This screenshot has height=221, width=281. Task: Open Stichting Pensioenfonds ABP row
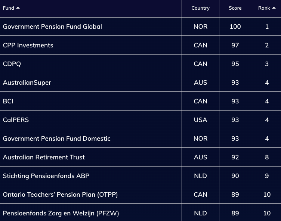46,176
